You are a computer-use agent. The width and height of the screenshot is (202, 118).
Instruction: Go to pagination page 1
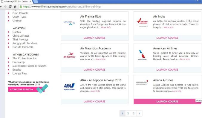point(123,113)
